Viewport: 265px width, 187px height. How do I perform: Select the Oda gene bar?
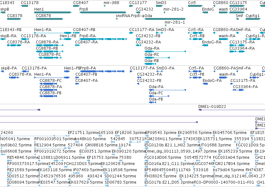coord(165,19)
